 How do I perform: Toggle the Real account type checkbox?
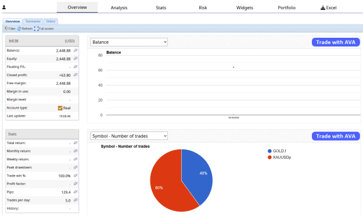click(60, 108)
